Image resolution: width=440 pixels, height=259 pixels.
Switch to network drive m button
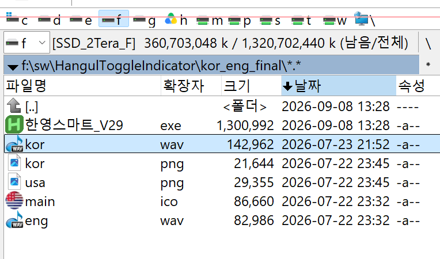click(209, 20)
